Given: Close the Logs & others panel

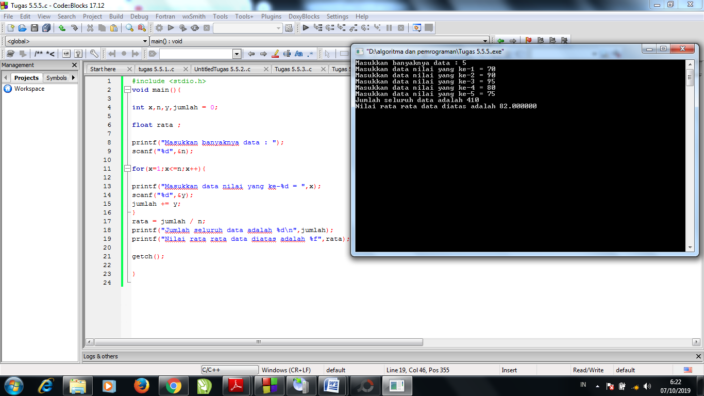Looking at the screenshot, I should (x=699, y=356).
